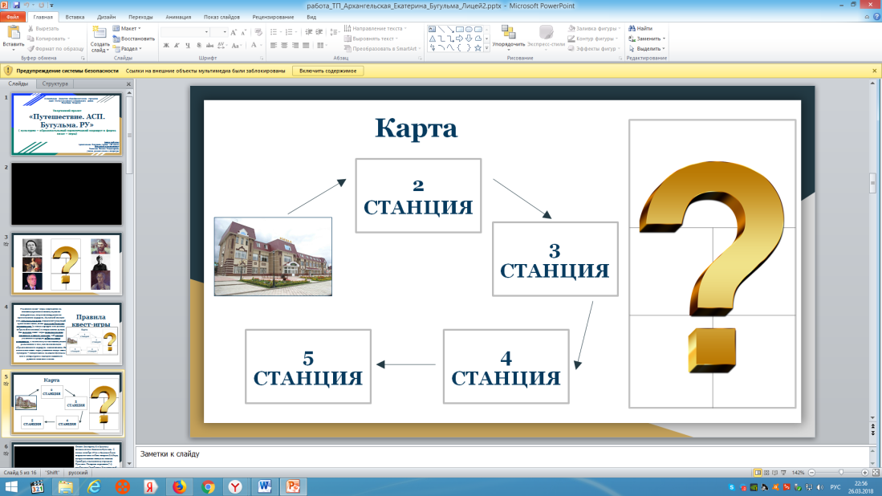Switch to Normal view in status bar

point(758,473)
